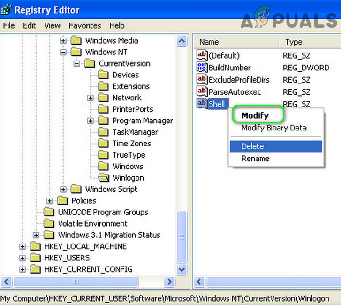Click tree pane scroll down arrow

tap(182, 270)
